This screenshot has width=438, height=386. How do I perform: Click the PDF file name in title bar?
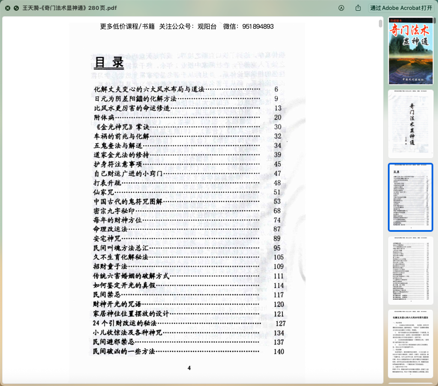pyautogui.click(x=69, y=8)
